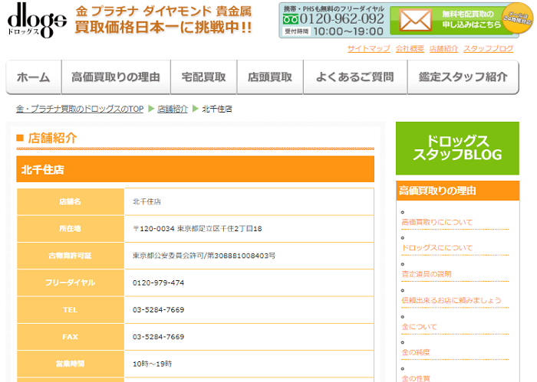Open 店頭買取 navigation item
This screenshot has width=537, height=382.
[x=270, y=77]
